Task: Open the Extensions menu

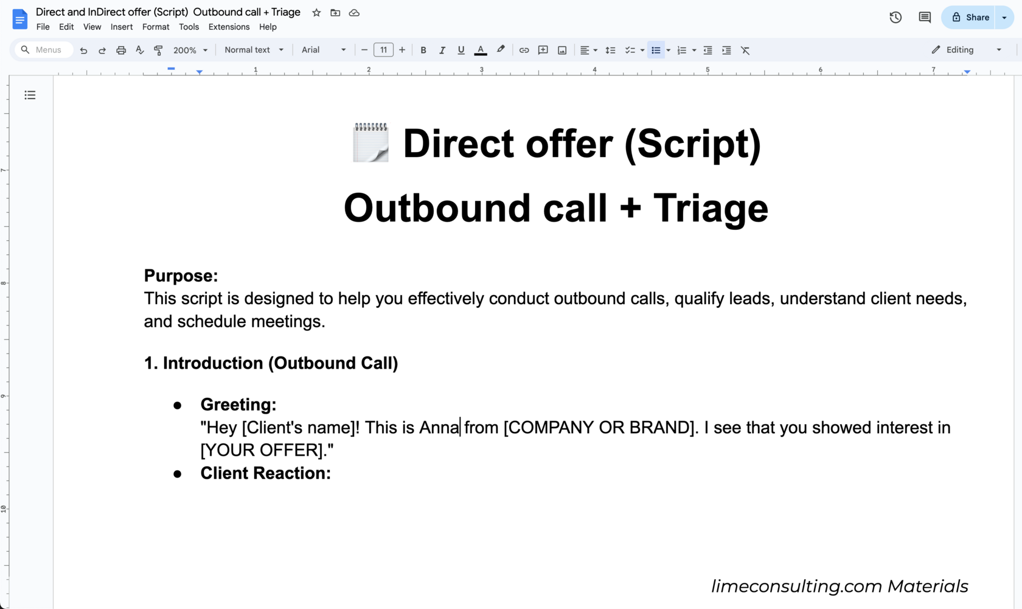Action: [x=229, y=27]
